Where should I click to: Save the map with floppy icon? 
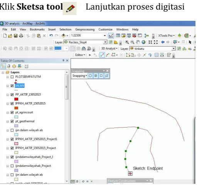click(x=15, y=35)
